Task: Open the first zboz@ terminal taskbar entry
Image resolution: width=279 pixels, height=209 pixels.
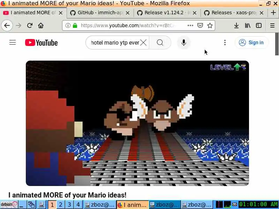Action: tap(100, 205)
